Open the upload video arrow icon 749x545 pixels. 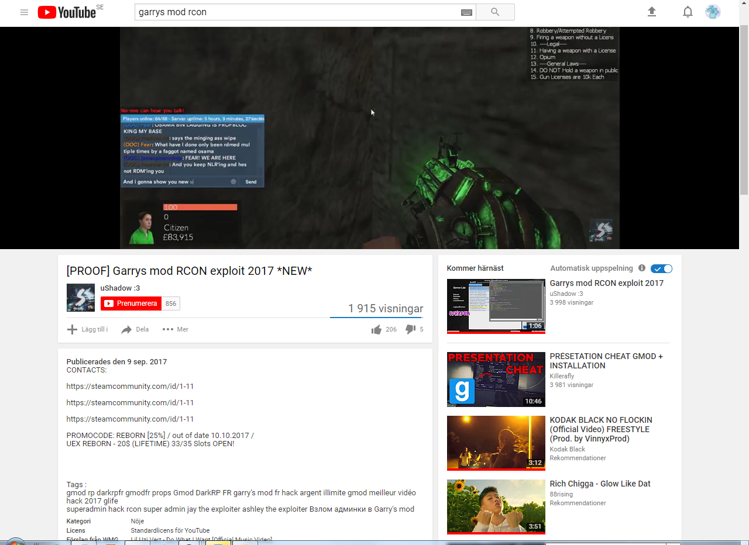(652, 12)
